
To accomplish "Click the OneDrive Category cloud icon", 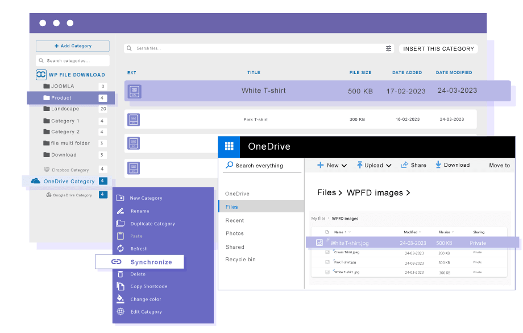I will (x=36, y=181).
